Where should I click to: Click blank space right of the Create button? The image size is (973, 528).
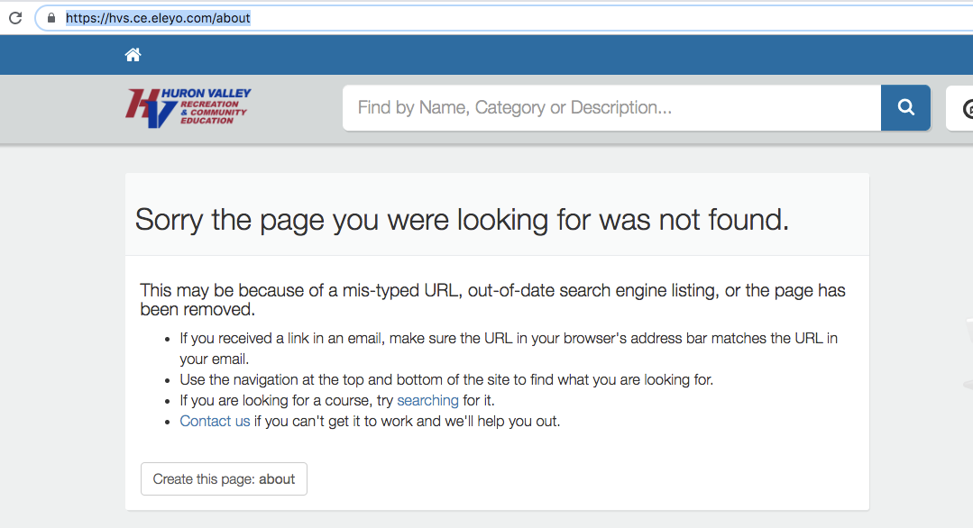click(586, 479)
